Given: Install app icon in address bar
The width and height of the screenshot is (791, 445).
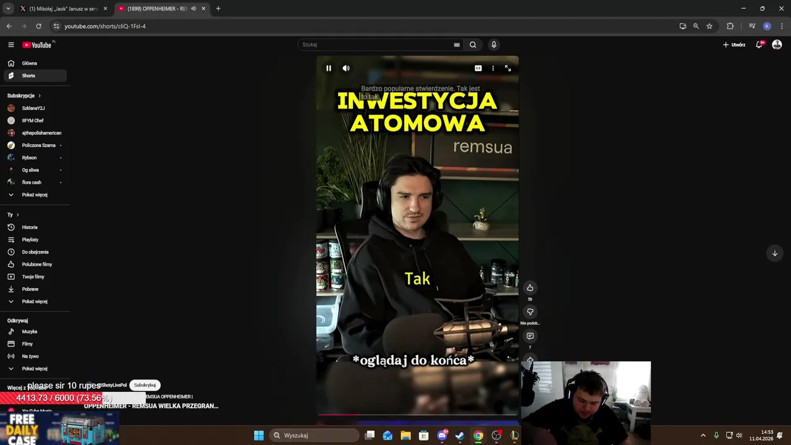Looking at the screenshot, I should (683, 26).
